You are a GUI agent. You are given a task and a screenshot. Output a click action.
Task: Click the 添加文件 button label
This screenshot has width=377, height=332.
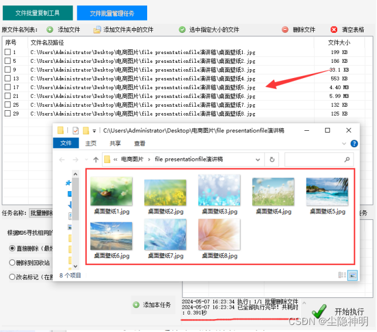(69, 29)
